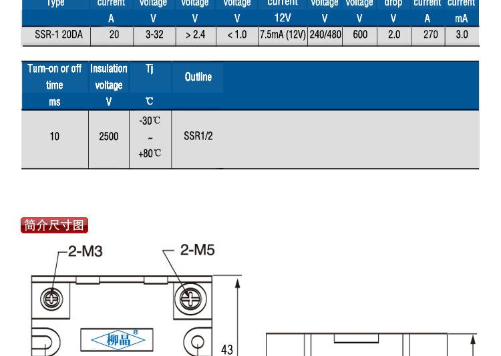Screen dimensions: 501x356
Task: Click the Insulation voltage column header
Action: click(108, 77)
